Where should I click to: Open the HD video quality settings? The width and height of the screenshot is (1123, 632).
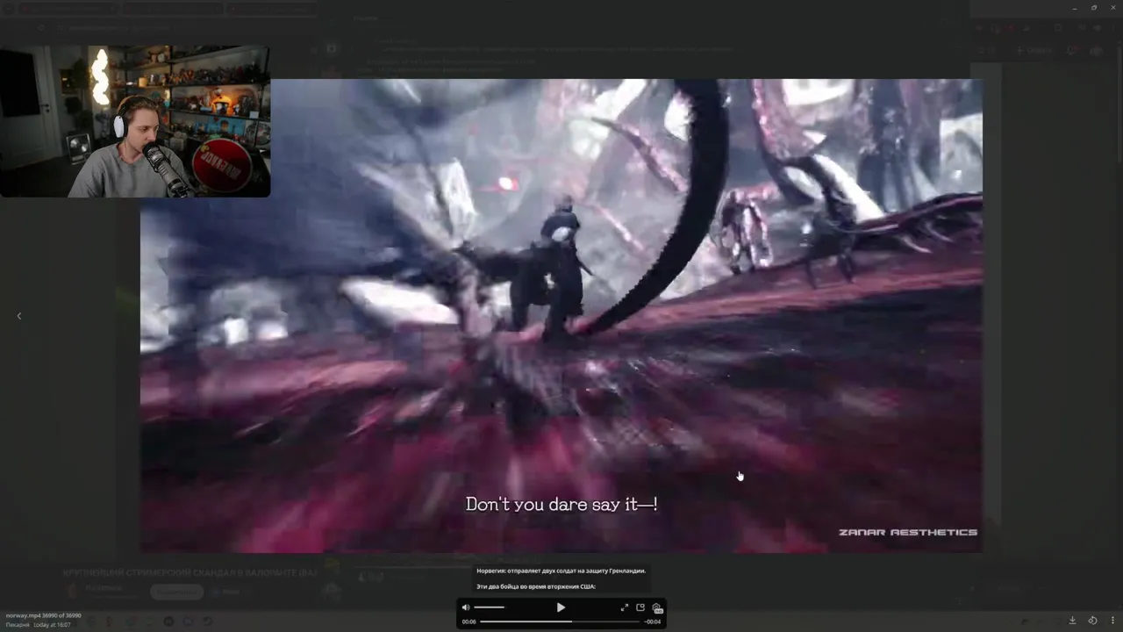(656, 607)
